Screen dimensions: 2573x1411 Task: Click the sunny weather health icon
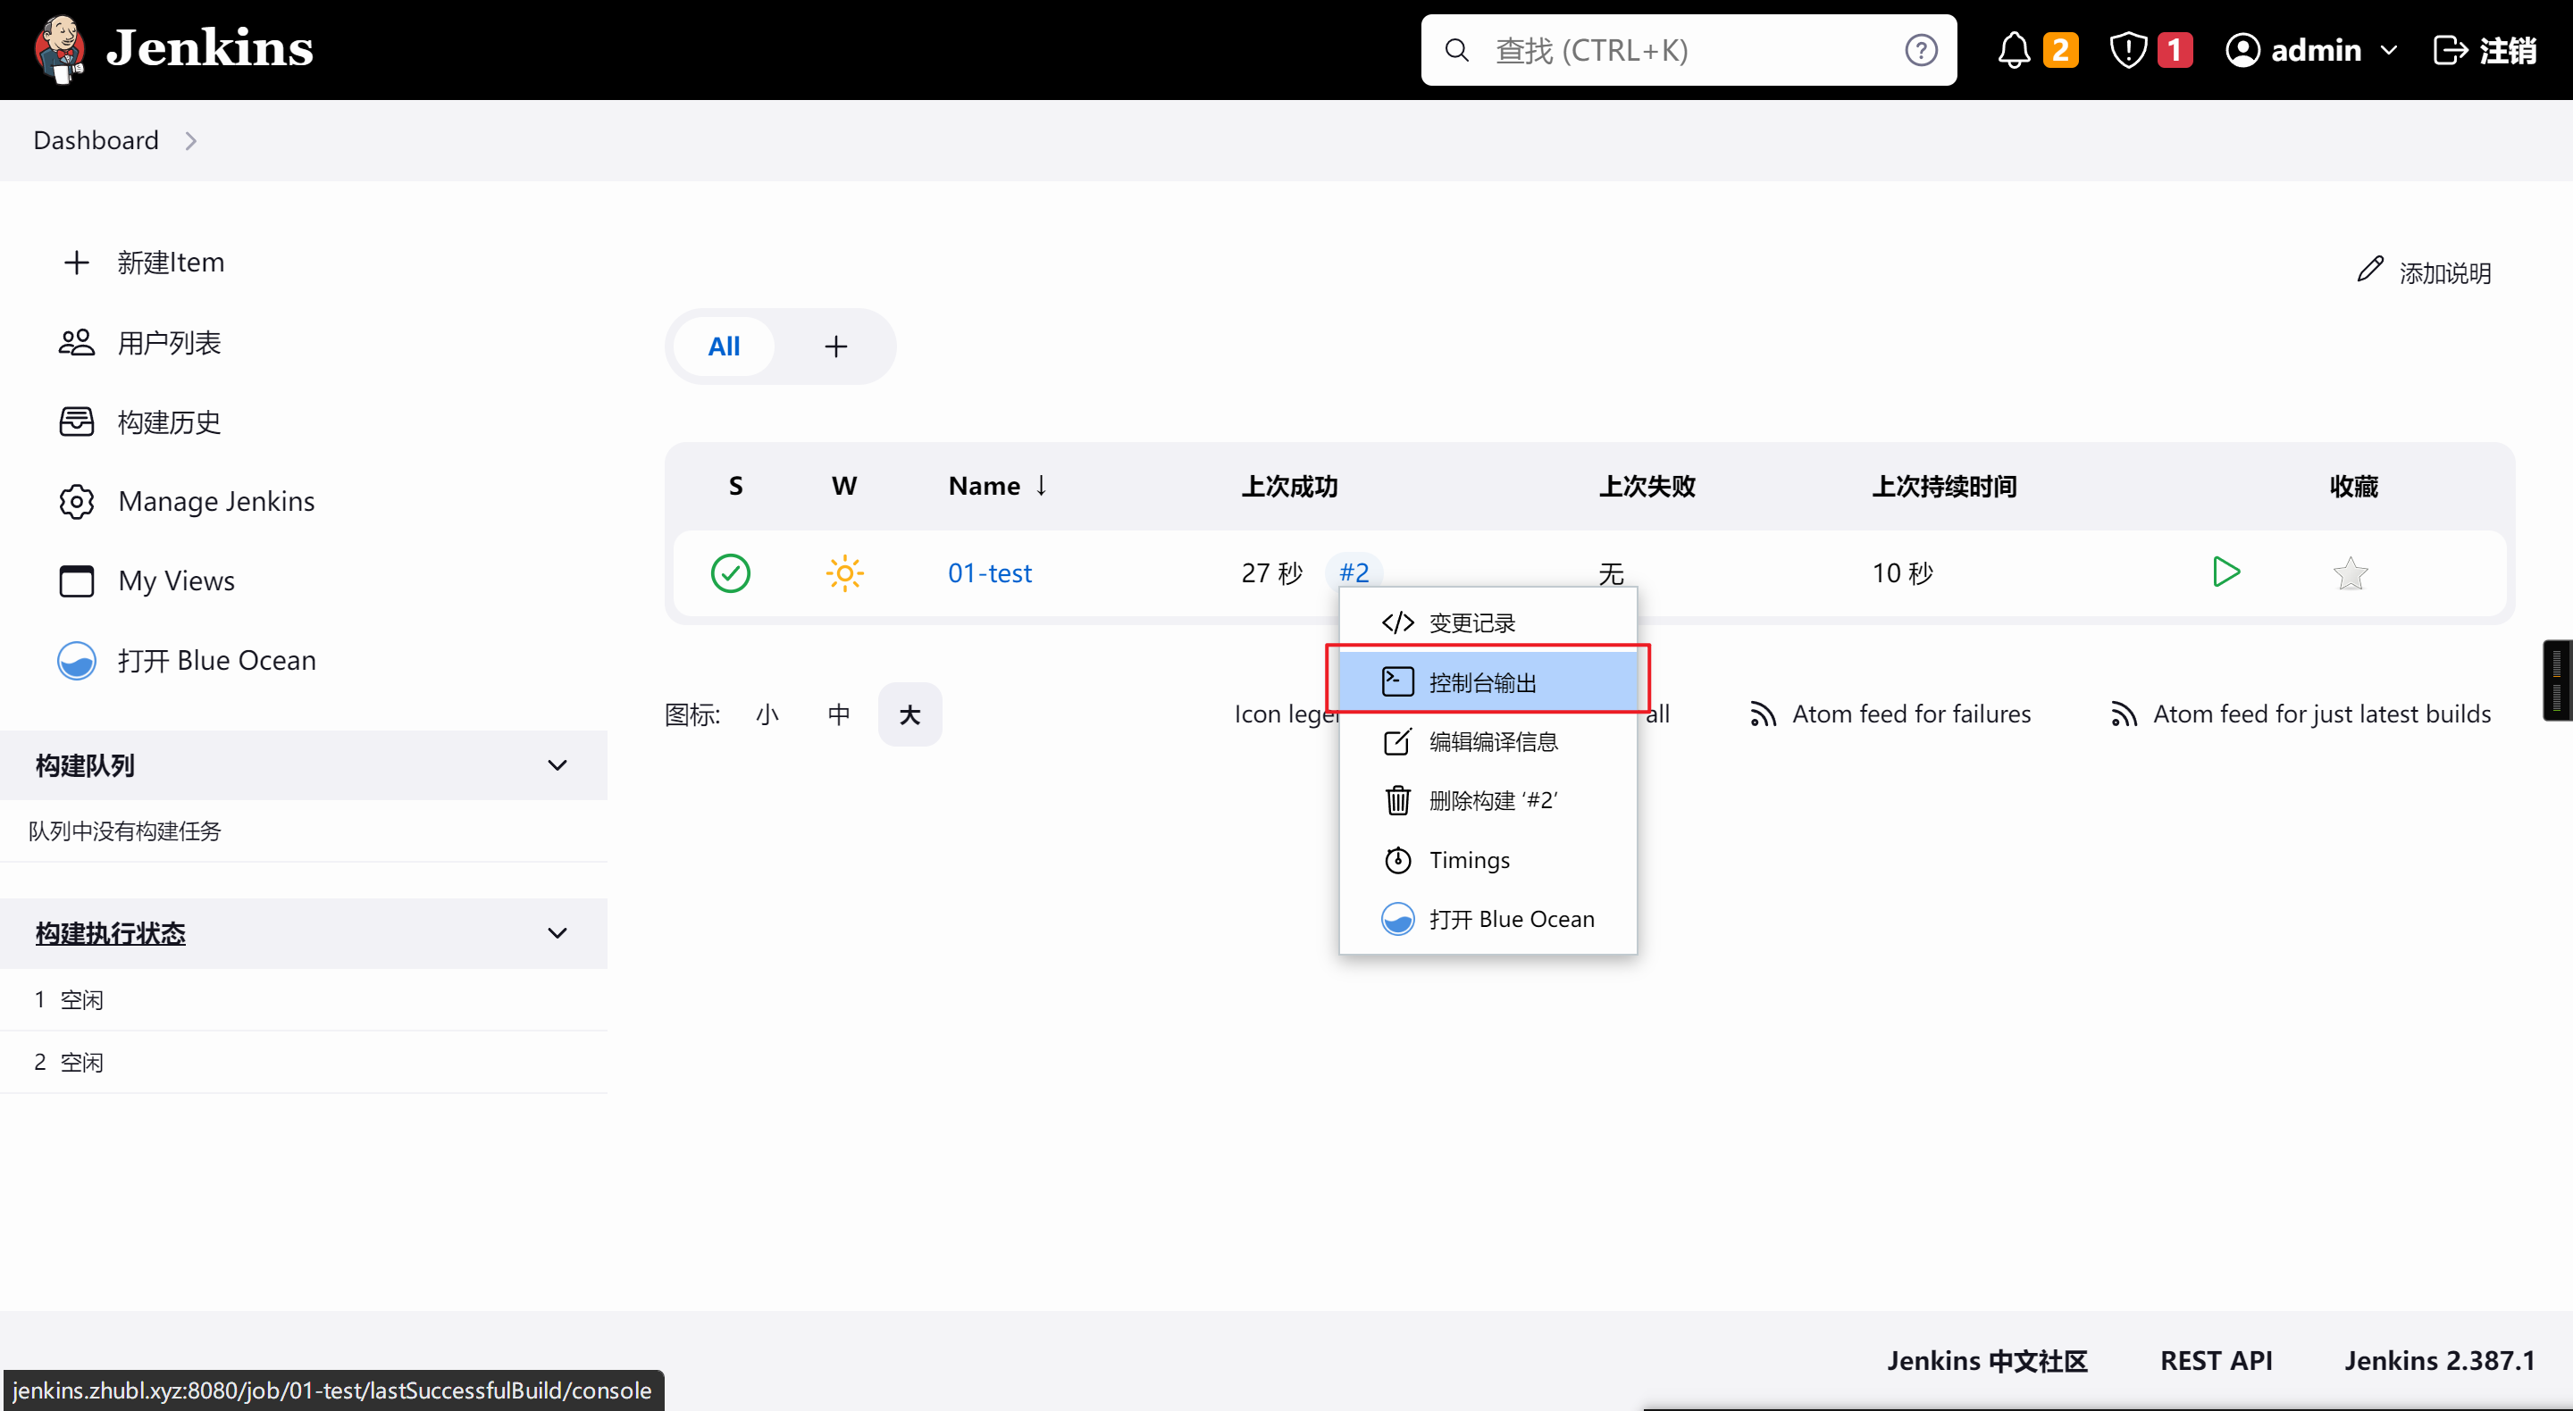[844, 573]
